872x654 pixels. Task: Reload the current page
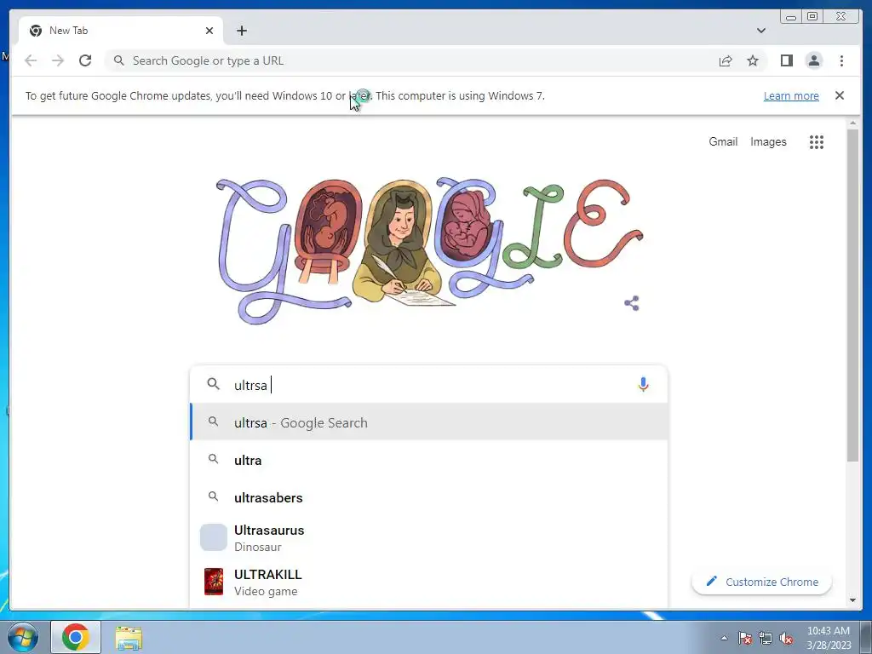coord(85,60)
